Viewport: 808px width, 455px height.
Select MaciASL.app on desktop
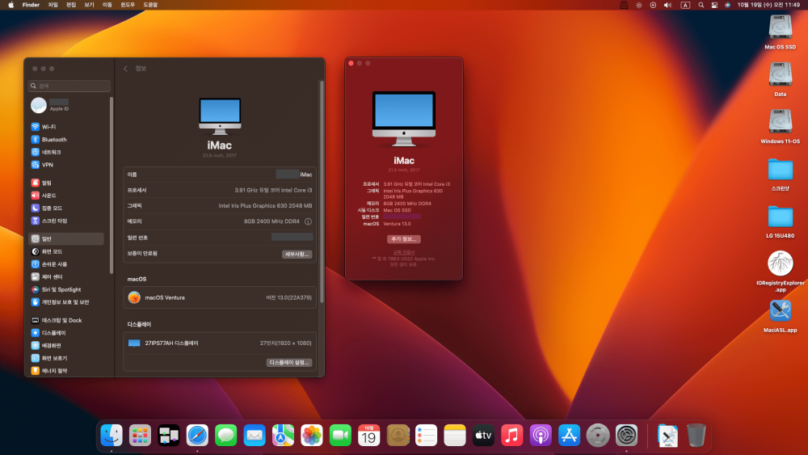(781, 316)
